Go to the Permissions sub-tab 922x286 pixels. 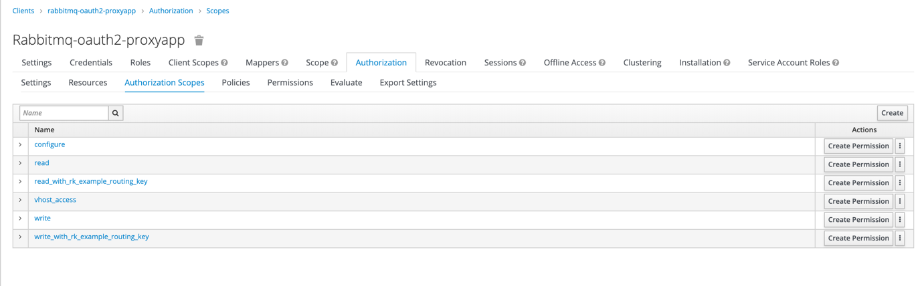290,82
